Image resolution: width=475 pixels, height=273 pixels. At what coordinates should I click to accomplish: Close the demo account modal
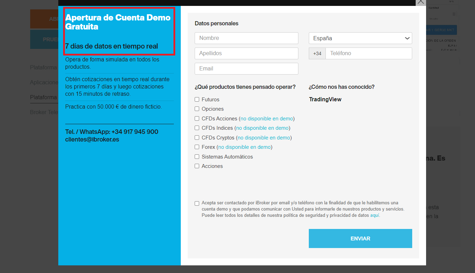click(x=421, y=2)
